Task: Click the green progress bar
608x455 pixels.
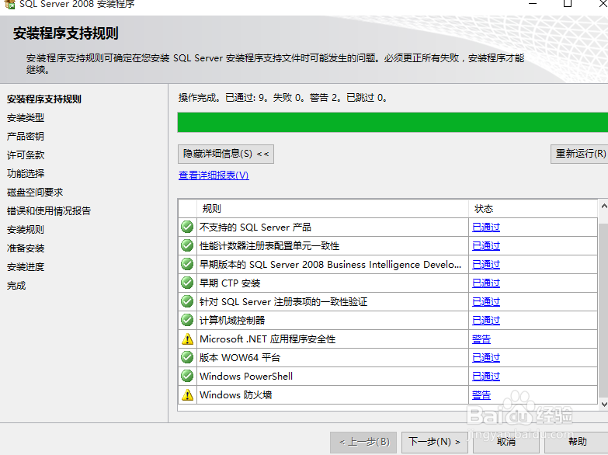Action: click(x=392, y=122)
